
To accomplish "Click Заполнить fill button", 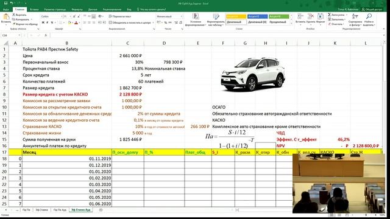I will (336, 19).
